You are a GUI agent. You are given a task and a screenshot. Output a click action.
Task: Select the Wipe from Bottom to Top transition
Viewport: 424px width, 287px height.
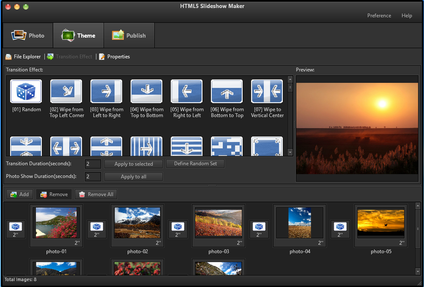click(227, 91)
